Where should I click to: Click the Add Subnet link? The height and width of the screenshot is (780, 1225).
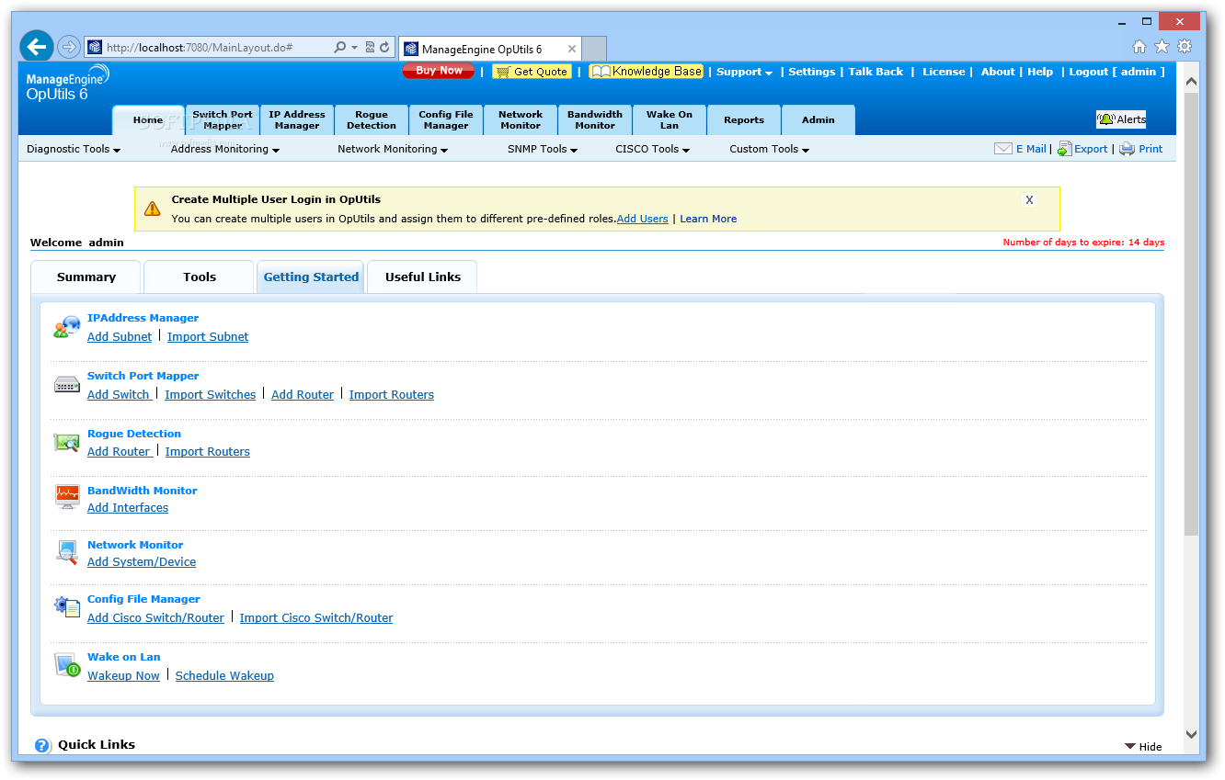120,337
